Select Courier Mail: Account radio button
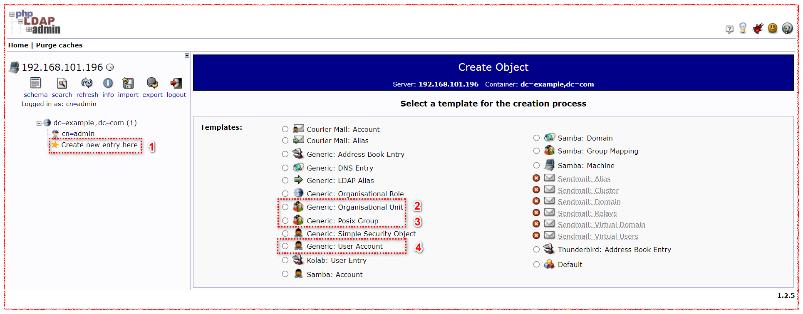Image resolution: width=803 pixels, height=314 pixels. 285,129
